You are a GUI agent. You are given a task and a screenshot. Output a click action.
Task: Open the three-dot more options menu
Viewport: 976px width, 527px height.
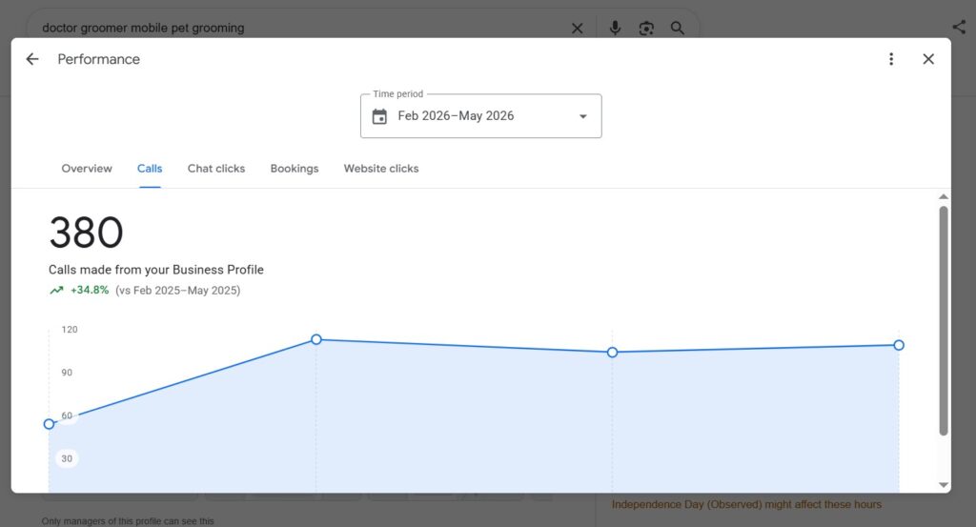[x=891, y=59]
